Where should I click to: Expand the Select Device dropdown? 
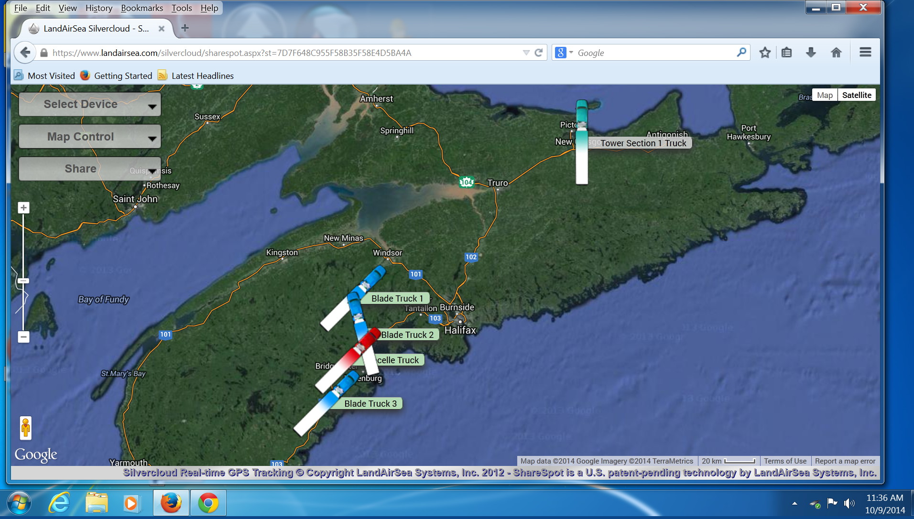[x=90, y=104]
